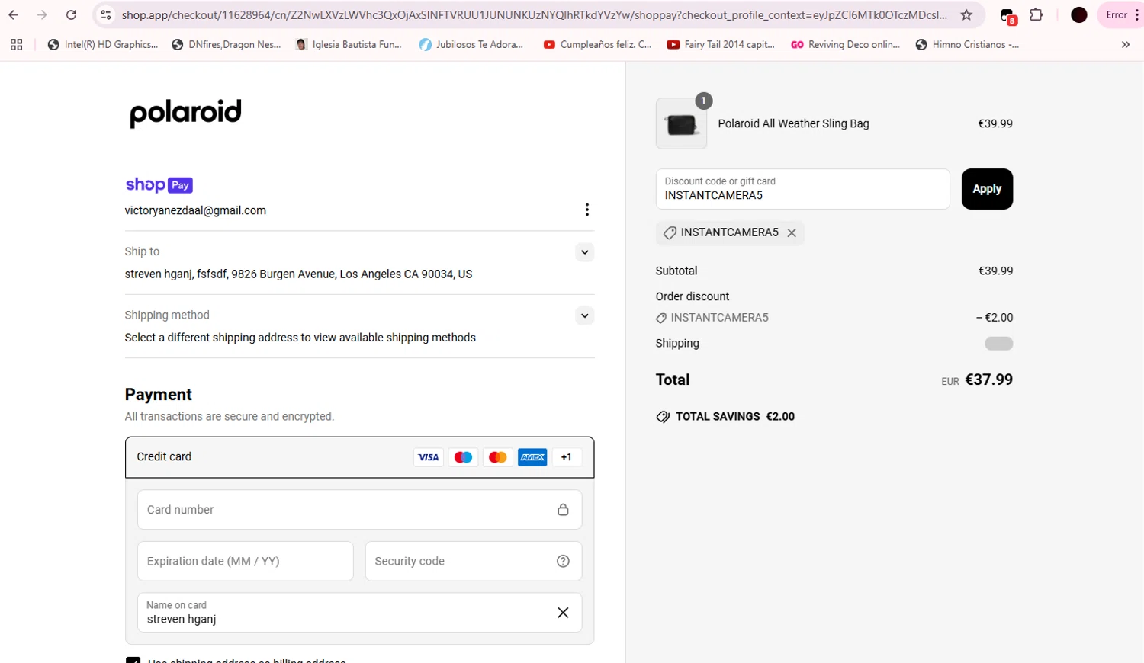This screenshot has width=1144, height=663.
Task: View site information icon in address bar
Action: (106, 14)
